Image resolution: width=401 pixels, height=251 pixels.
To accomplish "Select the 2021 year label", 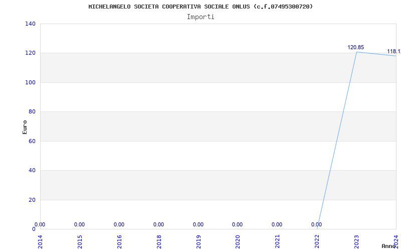I will [x=278, y=241].
